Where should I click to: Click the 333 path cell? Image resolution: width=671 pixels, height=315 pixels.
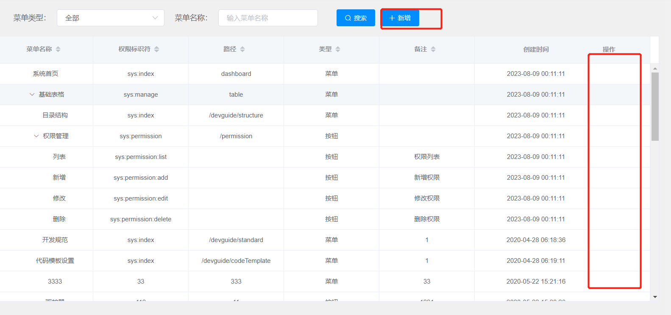click(236, 282)
